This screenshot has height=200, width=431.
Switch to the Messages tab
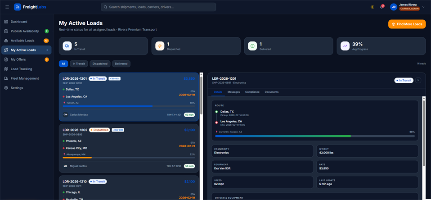pyautogui.click(x=233, y=92)
